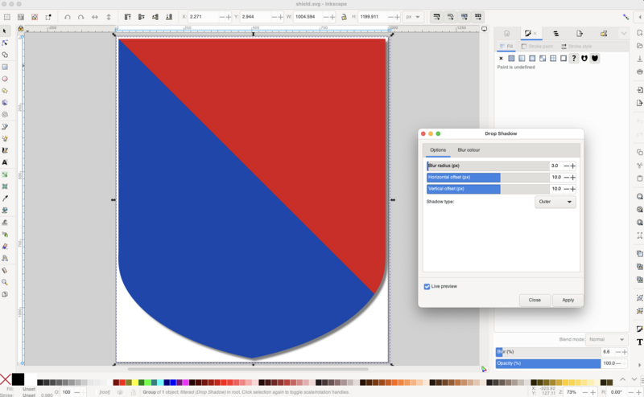Screen dimensions: 644x397
Task: Expand the dock tabs chevron menu
Action: 623,34
